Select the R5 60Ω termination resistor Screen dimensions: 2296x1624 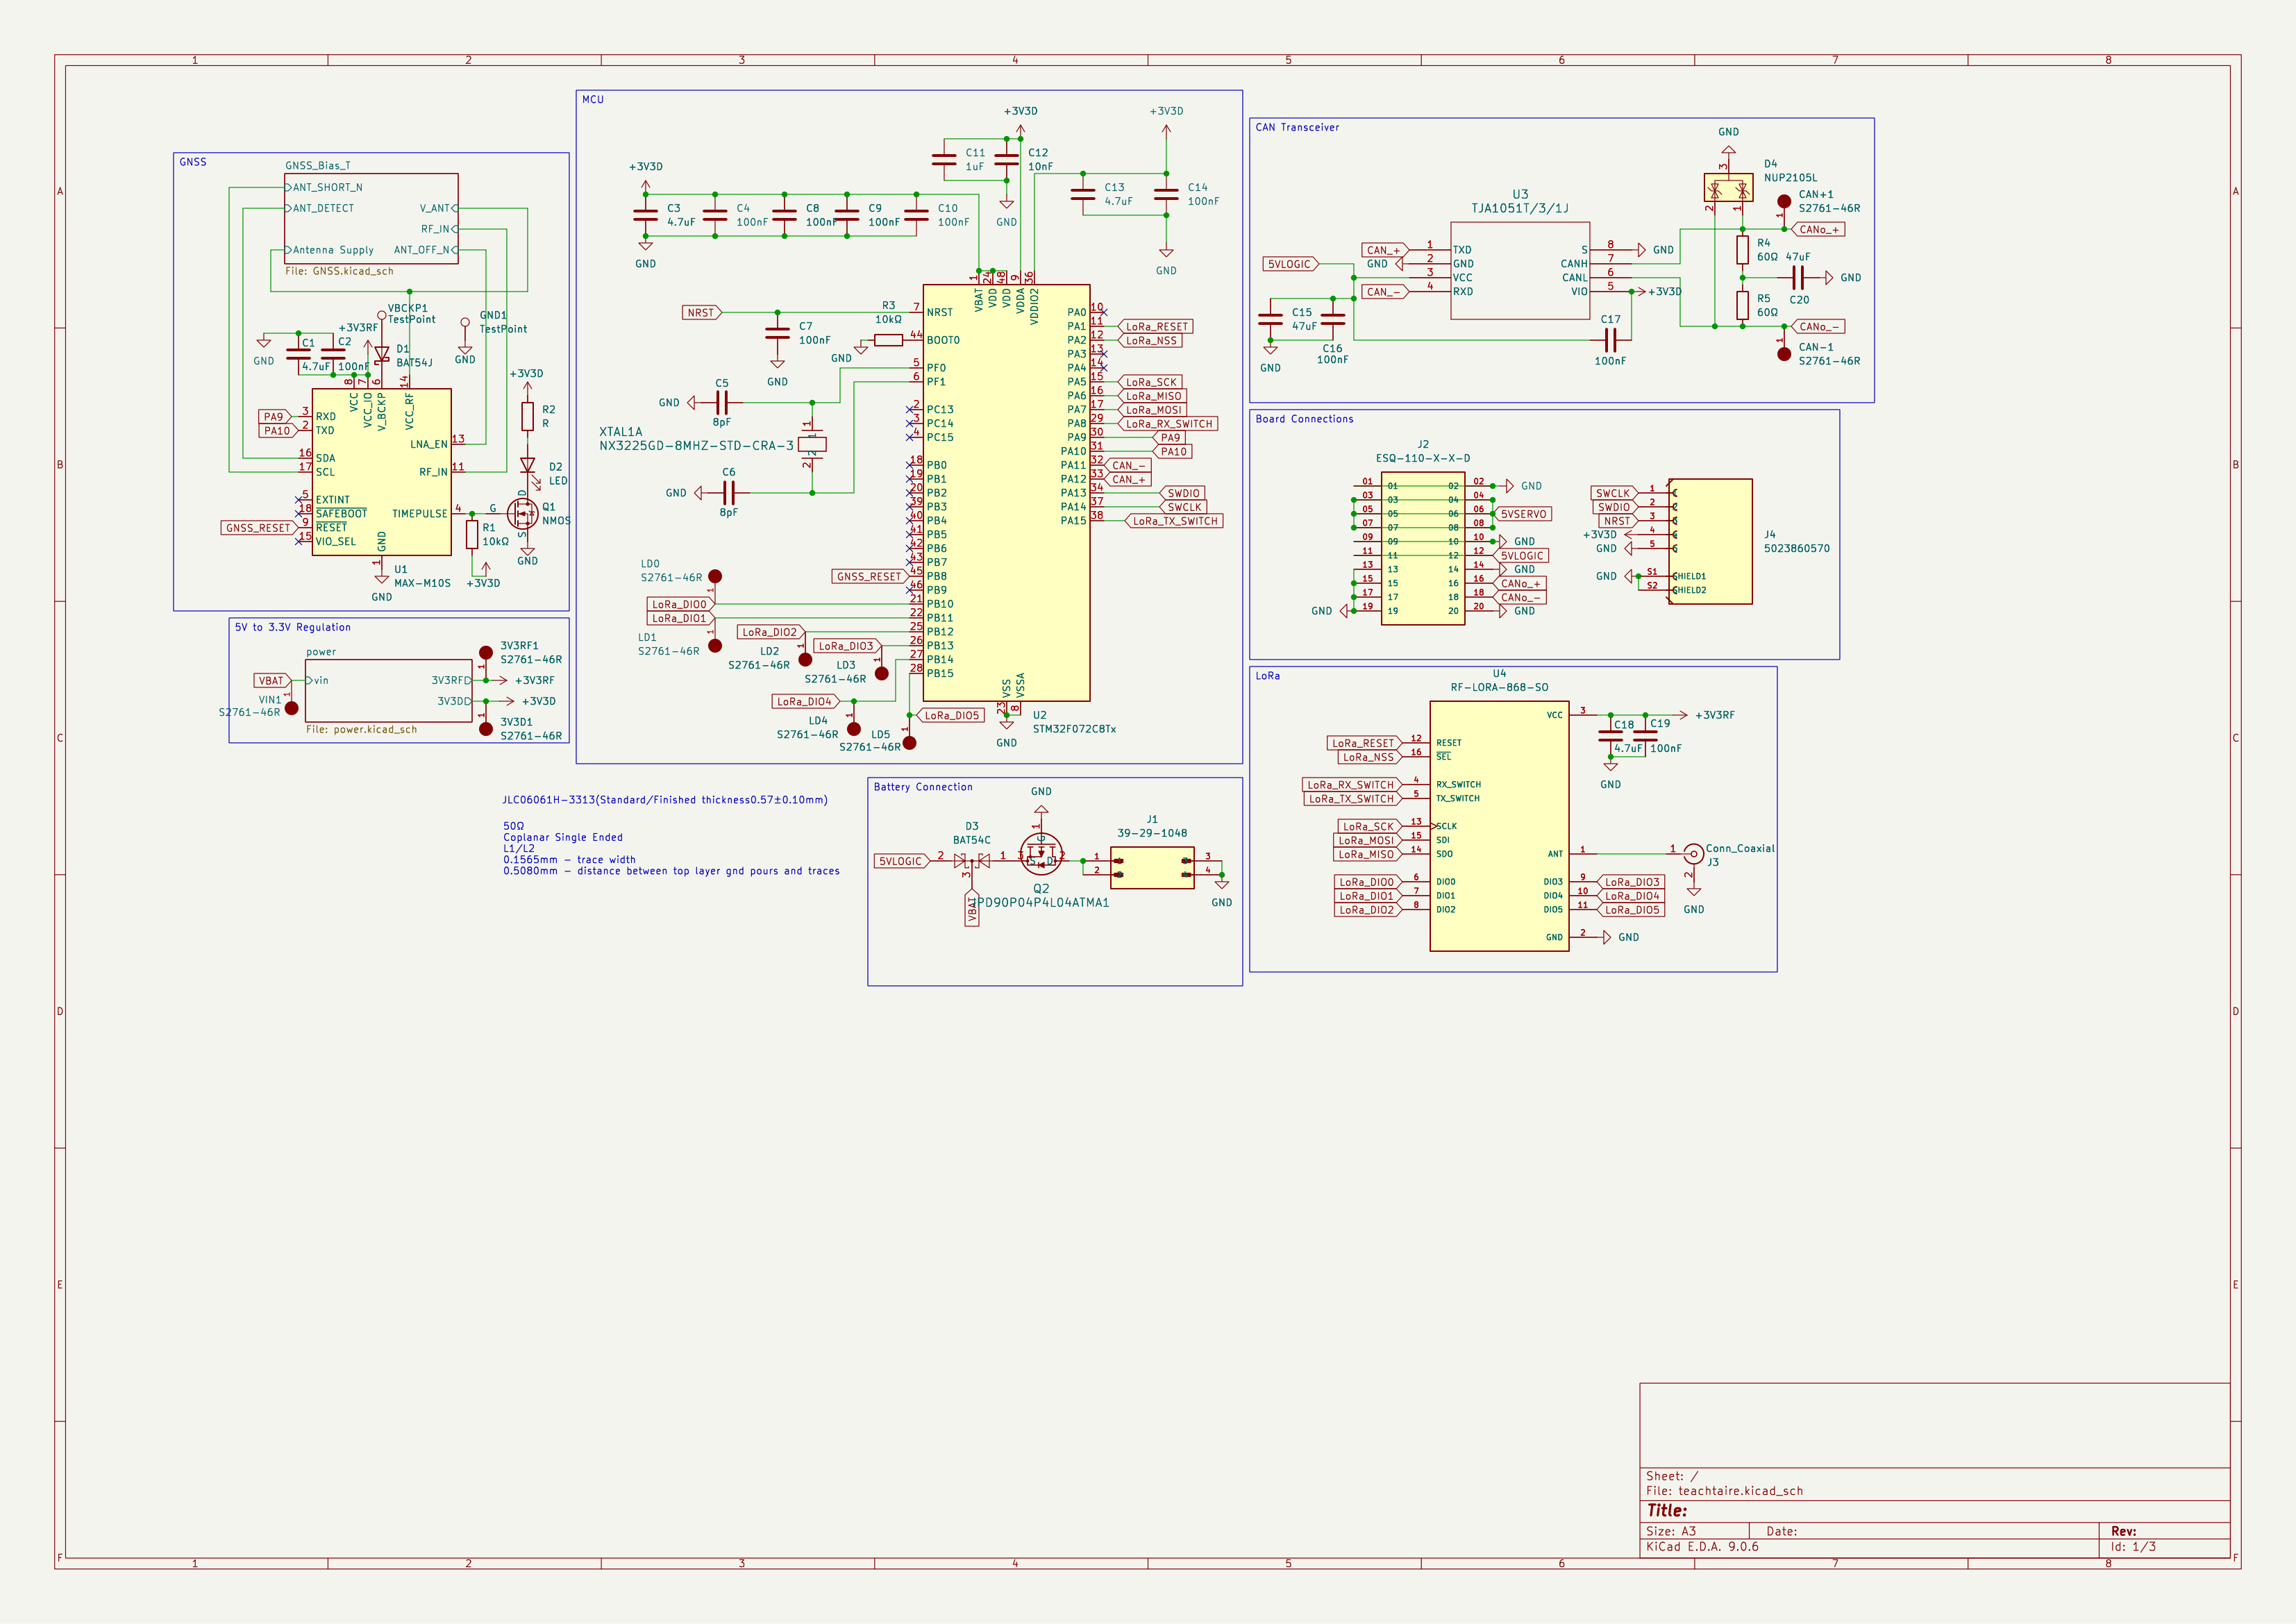tap(1742, 305)
